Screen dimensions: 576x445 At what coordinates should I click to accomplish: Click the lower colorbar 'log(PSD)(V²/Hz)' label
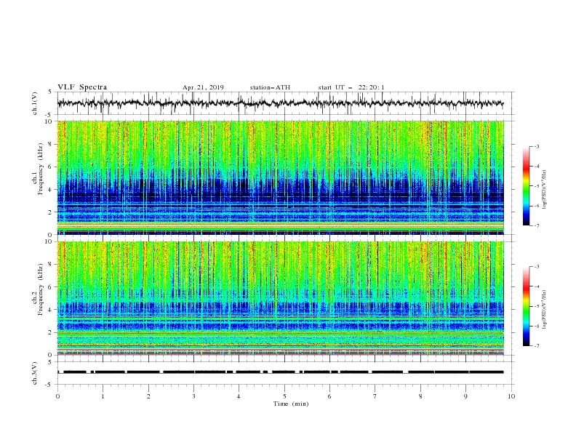pos(544,309)
